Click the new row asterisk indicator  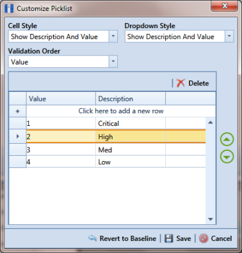click(x=17, y=111)
